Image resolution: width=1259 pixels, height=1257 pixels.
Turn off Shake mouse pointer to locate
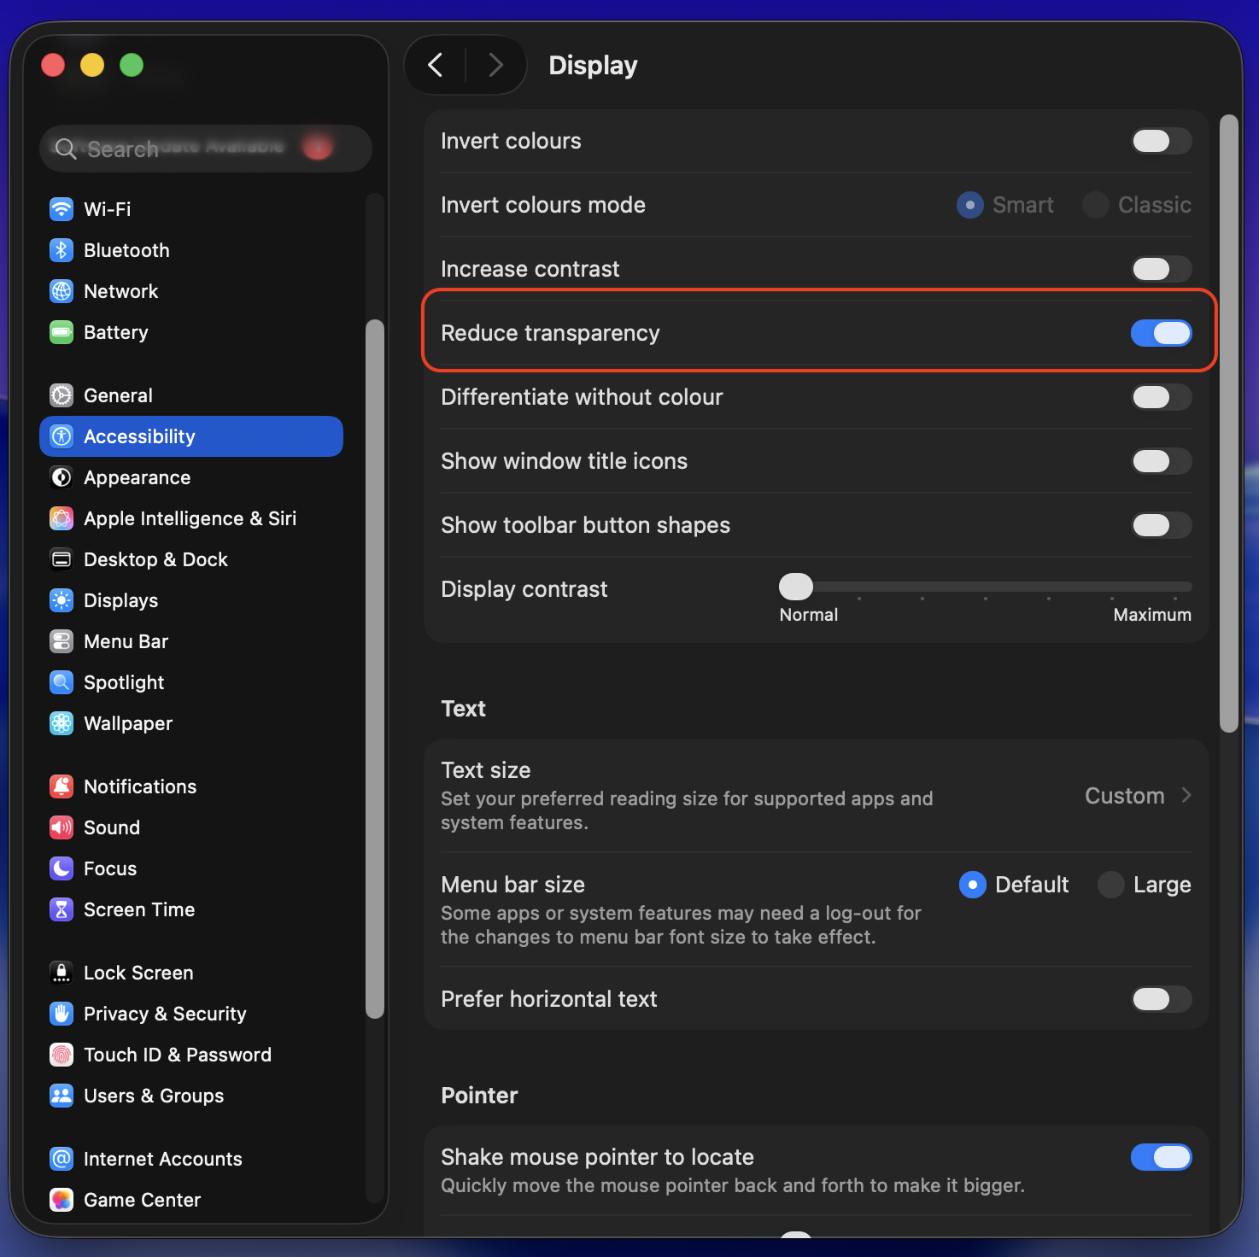(x=1161, y=1157)
